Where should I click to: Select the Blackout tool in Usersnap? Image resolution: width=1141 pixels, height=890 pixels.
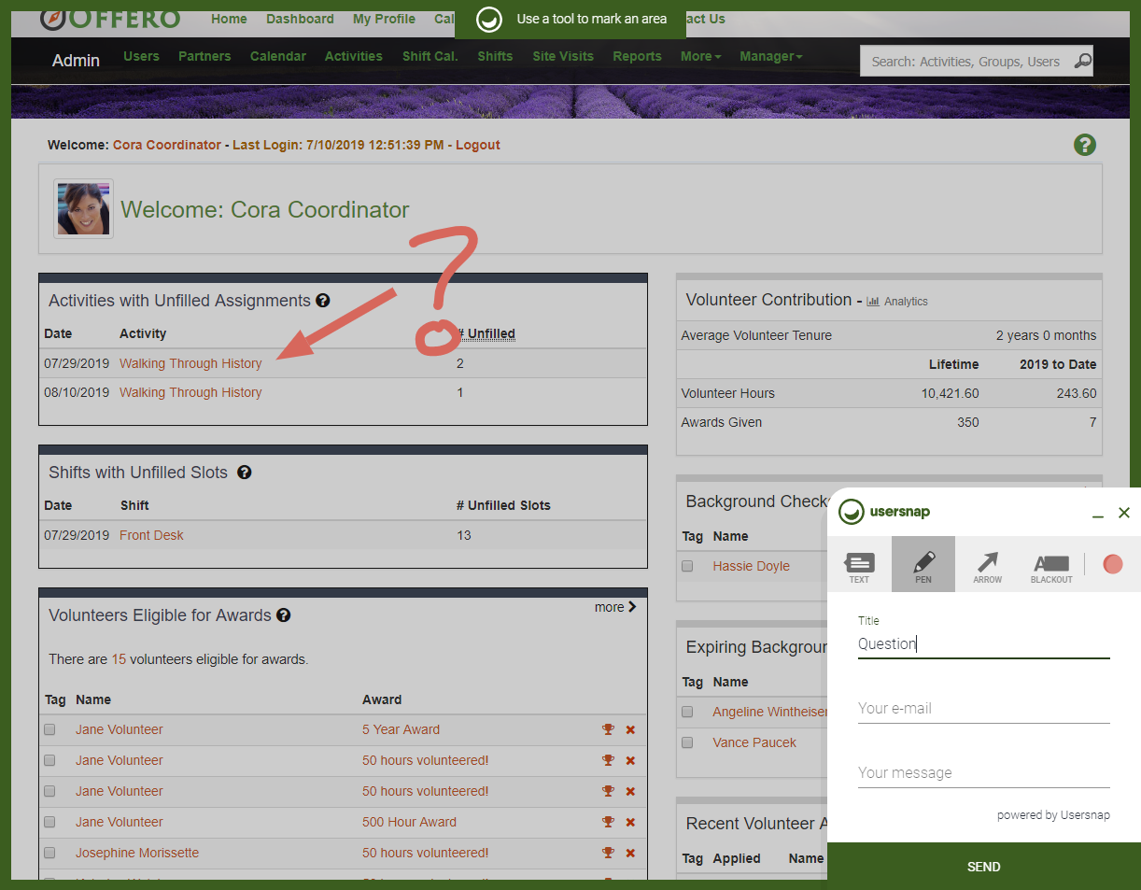tap(1051, 564)
